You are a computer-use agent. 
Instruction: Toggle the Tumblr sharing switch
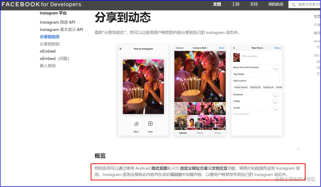pyautogui.click(x=277, y=108)
